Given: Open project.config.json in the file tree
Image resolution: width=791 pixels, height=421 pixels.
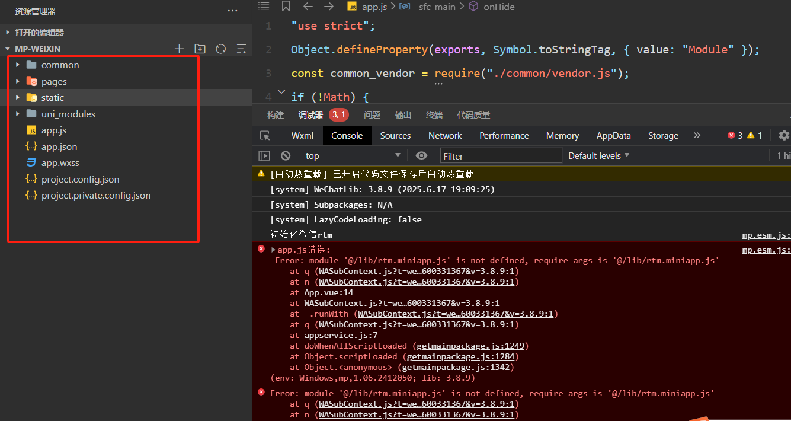Looking at the screenshot, I should (80, 179).
